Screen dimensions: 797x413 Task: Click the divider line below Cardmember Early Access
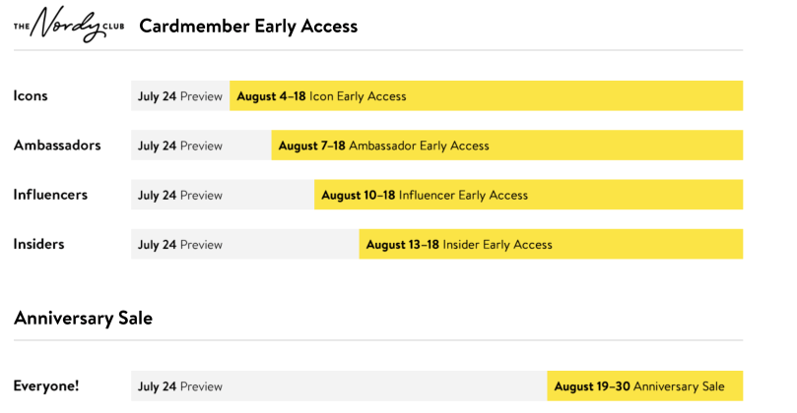coord(378,50)
